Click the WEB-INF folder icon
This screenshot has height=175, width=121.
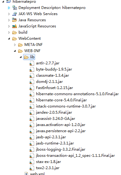click(x=20, y=51)
